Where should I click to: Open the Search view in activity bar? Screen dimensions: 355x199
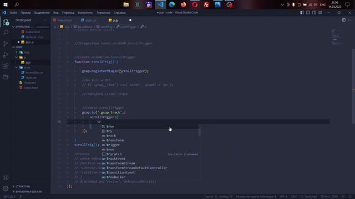click(x=6, y=33)
